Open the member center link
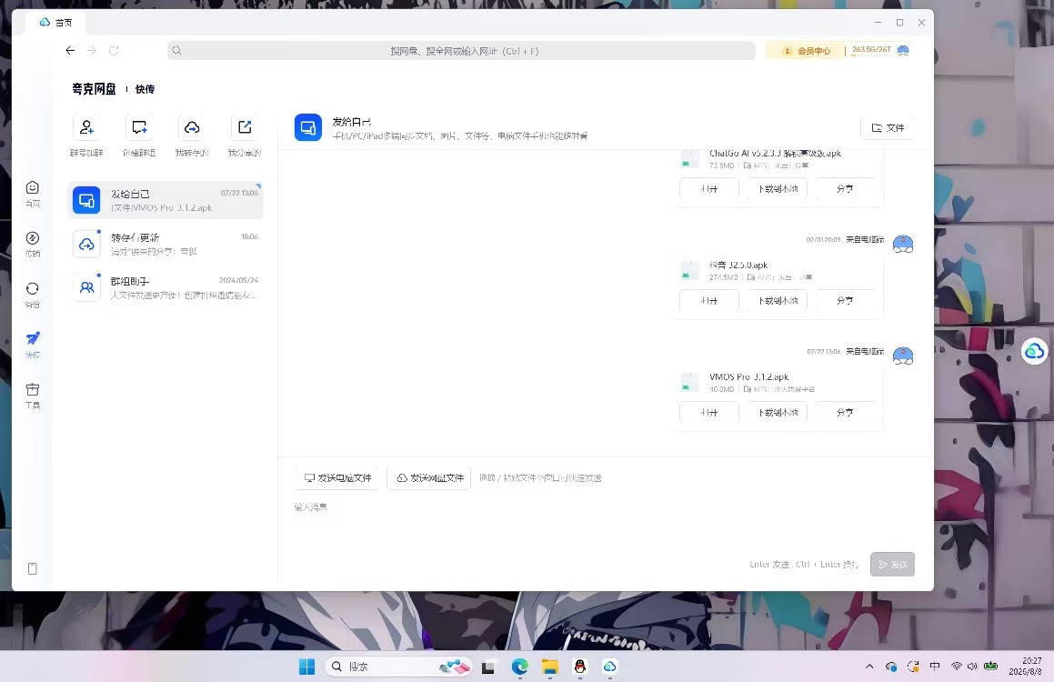1054x682 pixels. 807,51
